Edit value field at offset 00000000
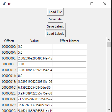This screenshot has height=112, width=112. pos(35,46)
